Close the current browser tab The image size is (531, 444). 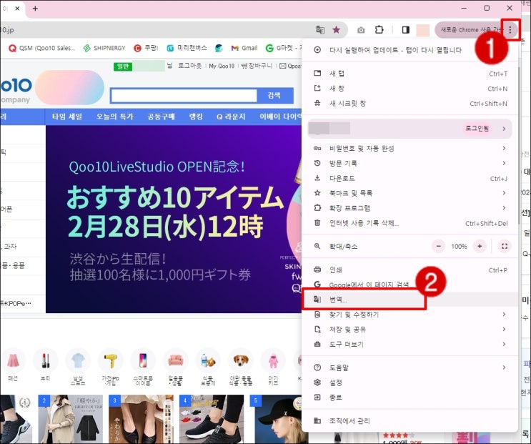[x=17, y=8]
